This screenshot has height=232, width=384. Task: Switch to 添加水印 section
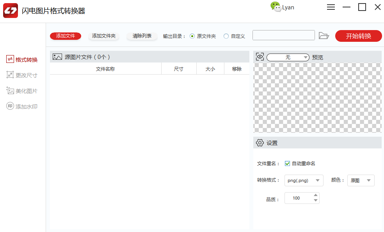22,107
